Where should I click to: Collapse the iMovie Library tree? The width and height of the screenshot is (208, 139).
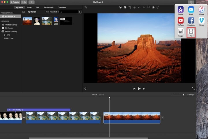click(x=1, y=31)
